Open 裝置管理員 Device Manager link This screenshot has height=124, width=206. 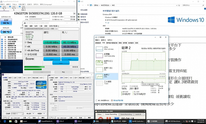(x=84, y=14)
